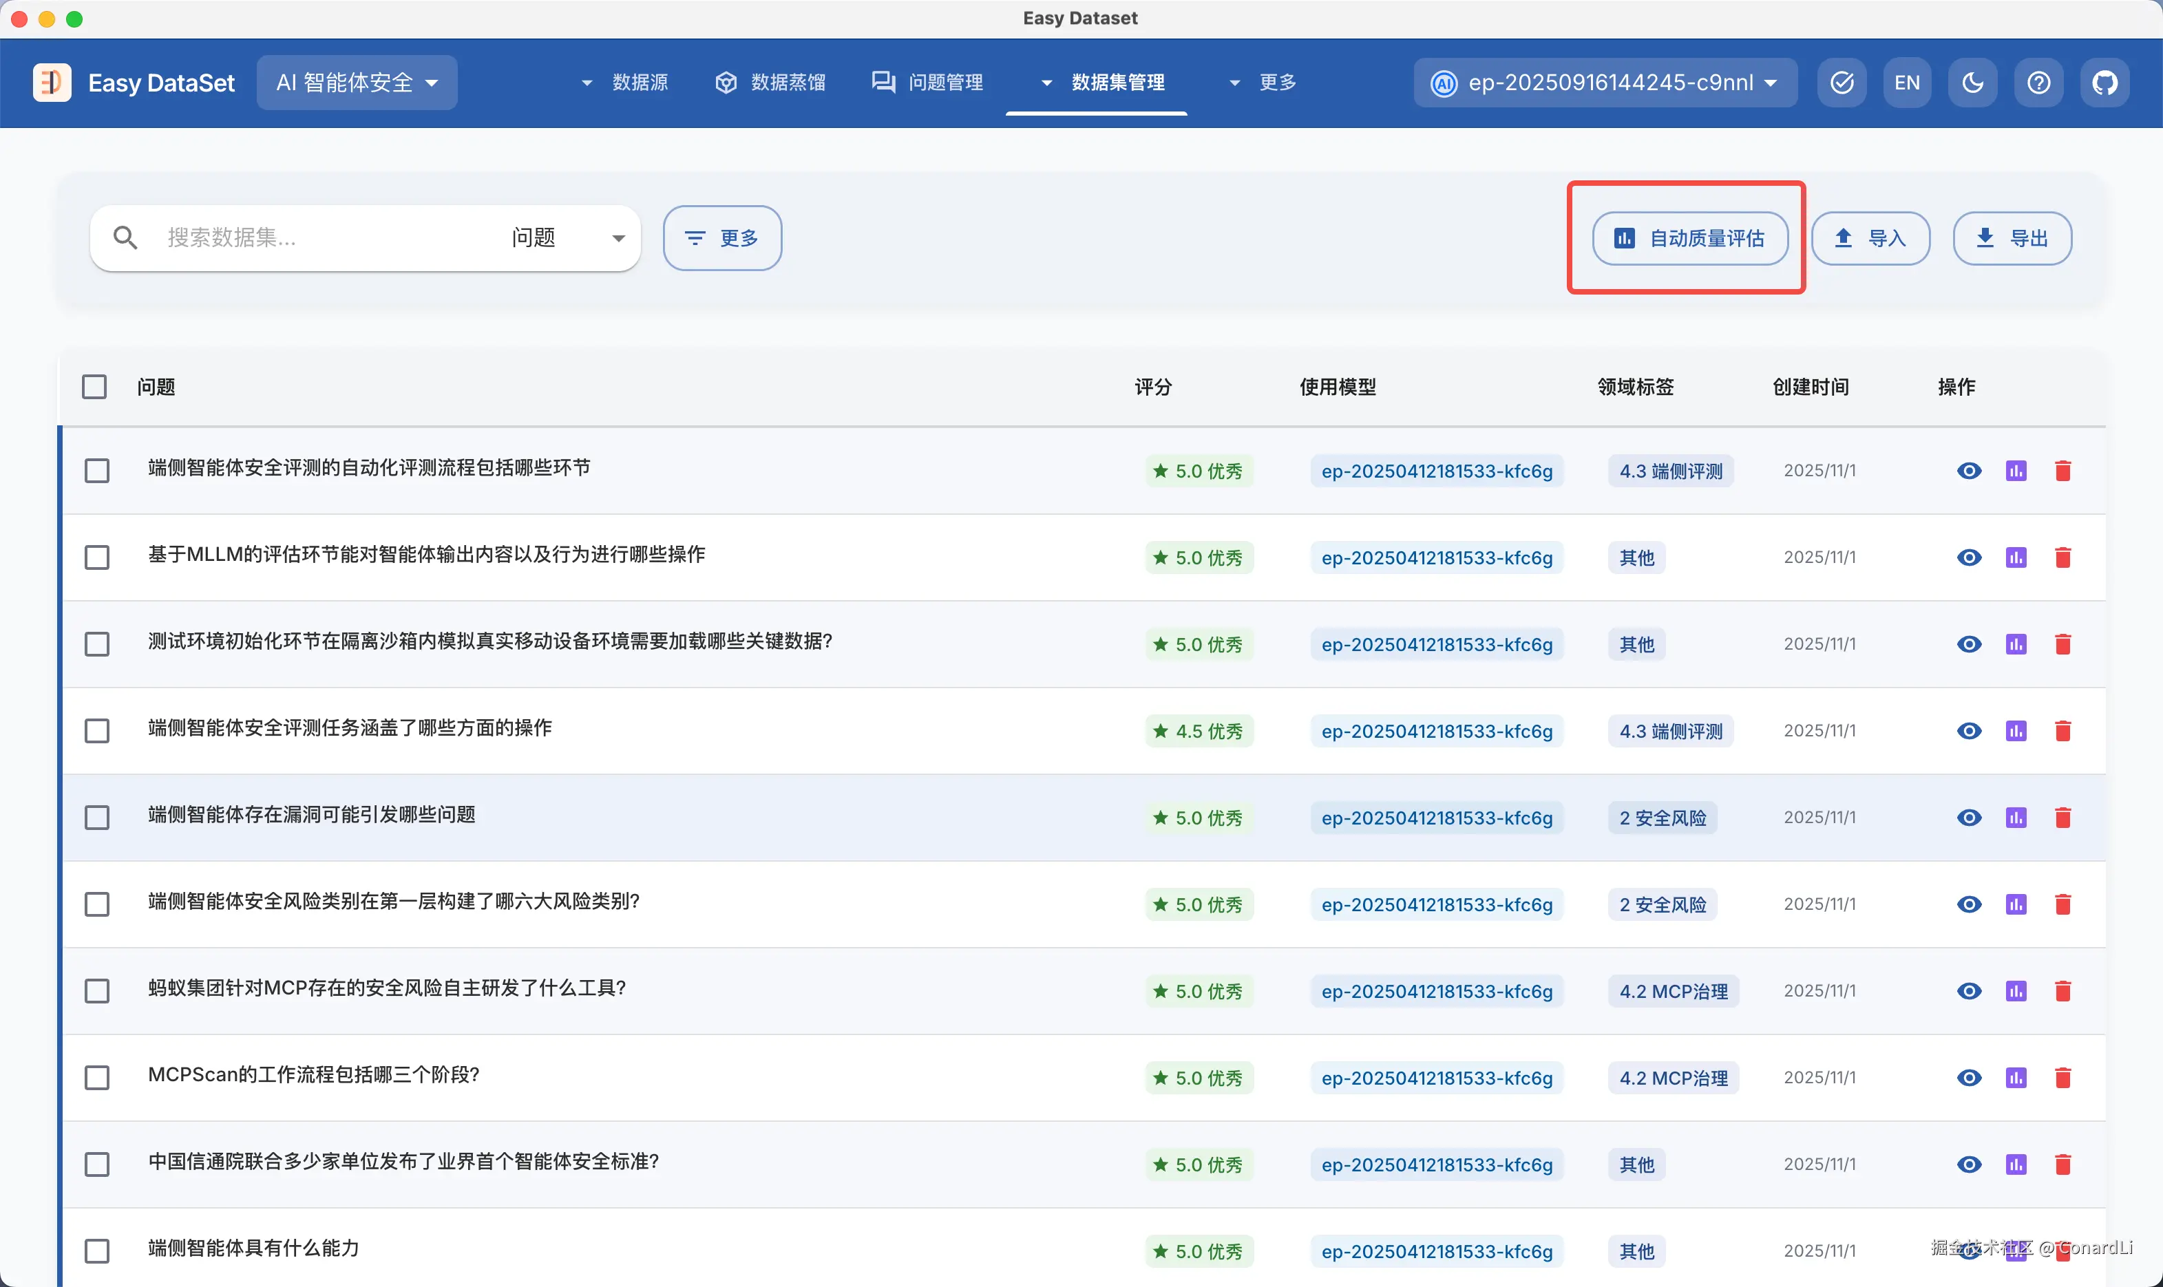Open the AI 智能体安全 project dropdown

click(x=357, y=83)
